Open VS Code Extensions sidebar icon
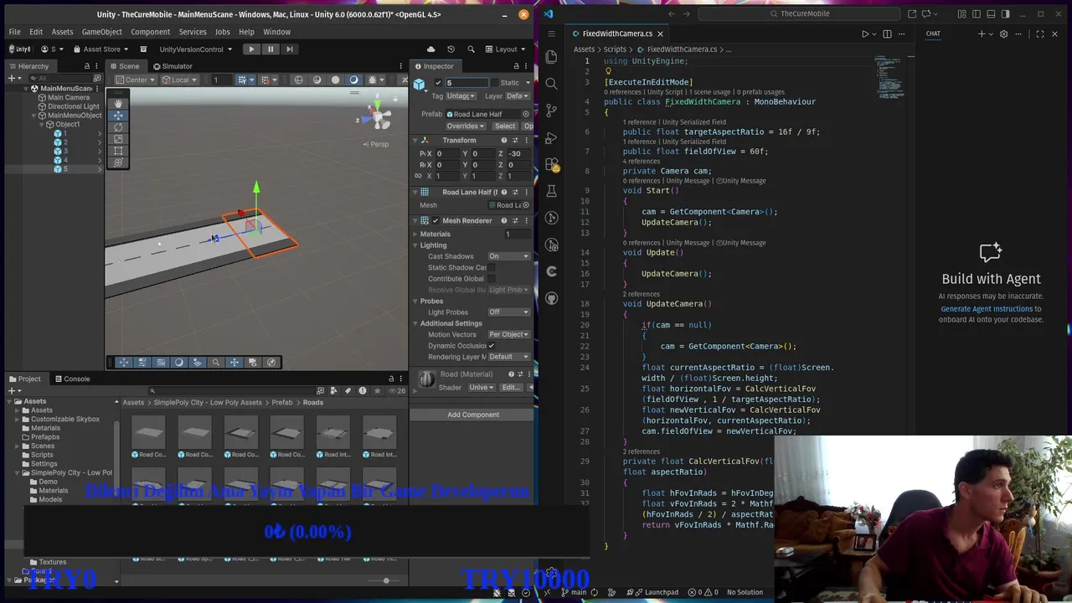1072x603 pixels. (x=551, y=164)
